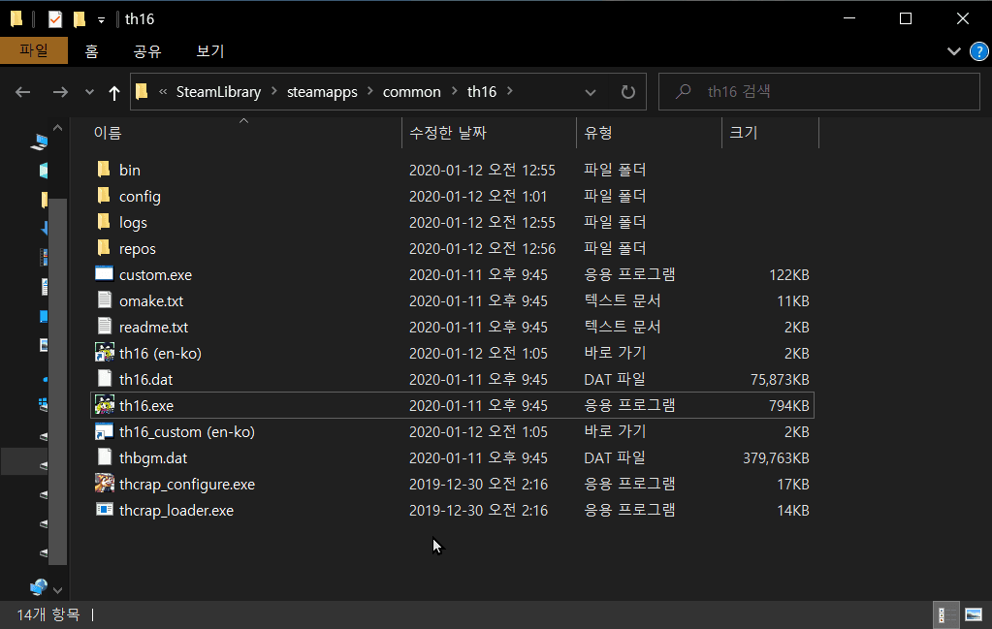Go forward with the right arrow

click(x=60, y=92)
